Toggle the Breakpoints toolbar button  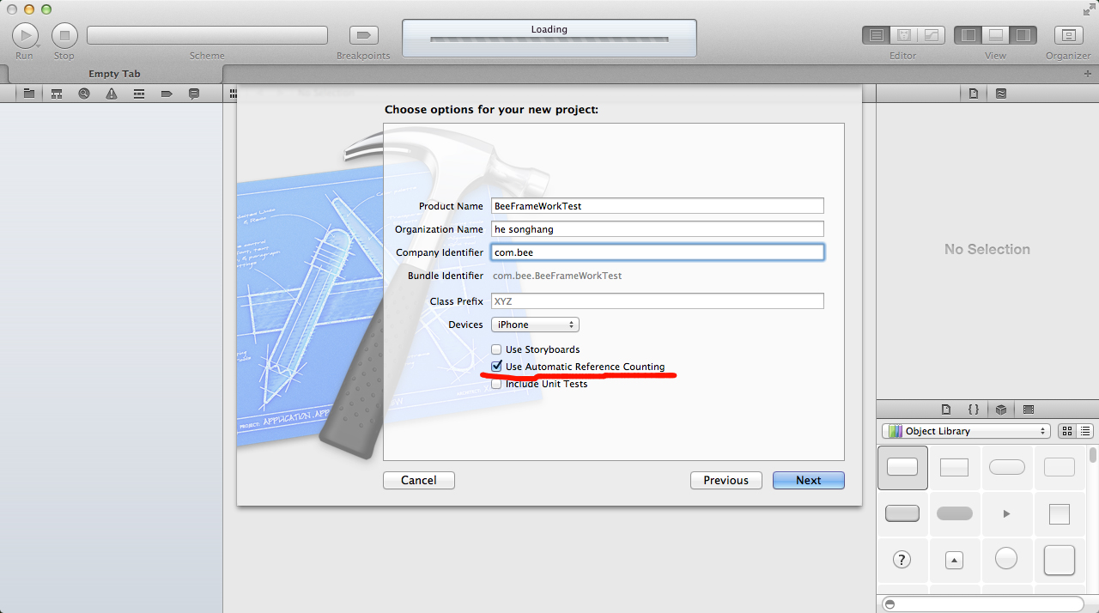[364, 35]
